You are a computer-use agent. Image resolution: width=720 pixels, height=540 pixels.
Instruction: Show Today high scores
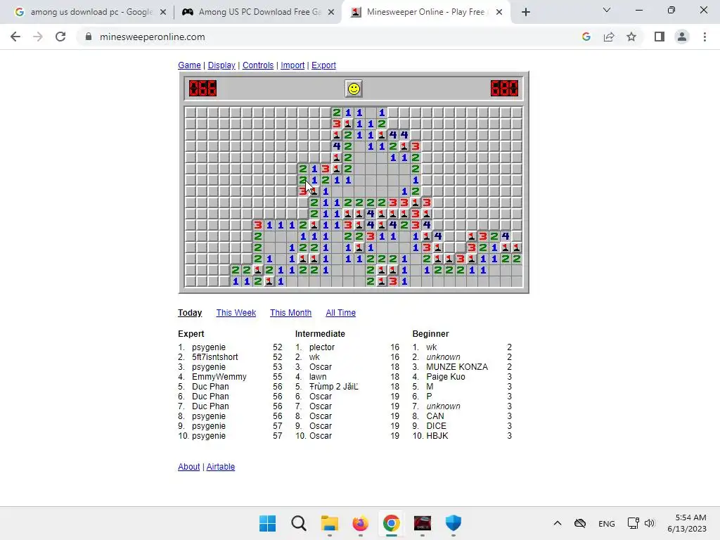click(x=190, y=313)
